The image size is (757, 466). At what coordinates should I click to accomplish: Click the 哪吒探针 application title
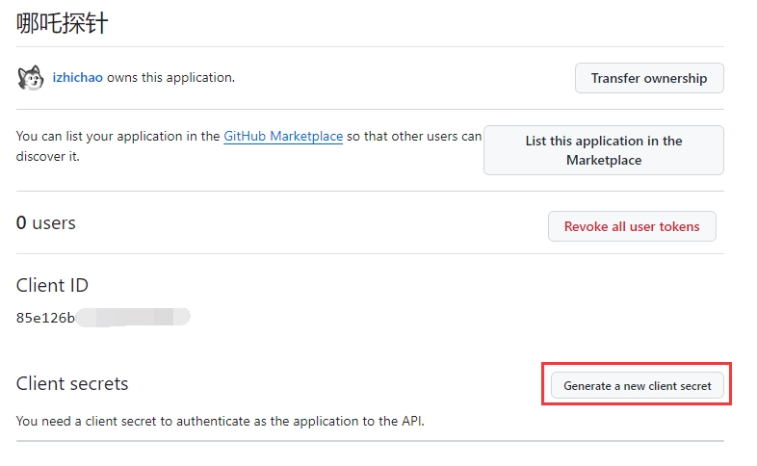tap(63, 23)
